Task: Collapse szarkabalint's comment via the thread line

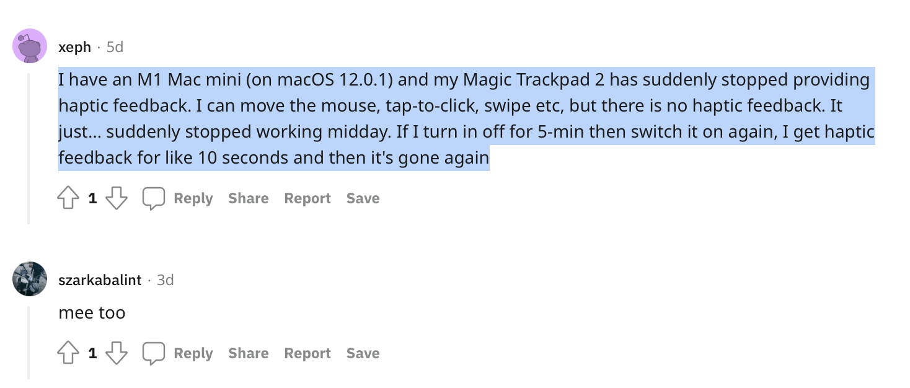Action: coord(29,341)
